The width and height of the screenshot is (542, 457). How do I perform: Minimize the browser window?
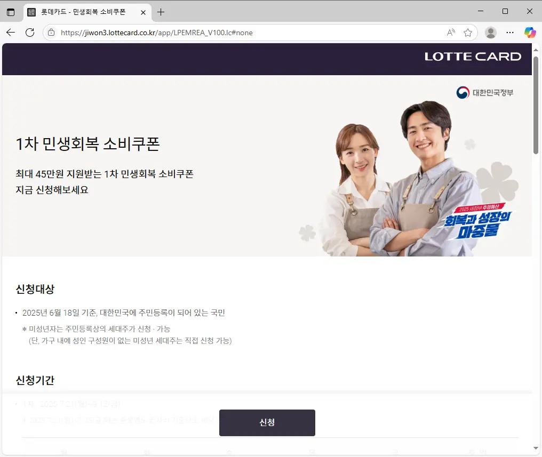point(481,11)
